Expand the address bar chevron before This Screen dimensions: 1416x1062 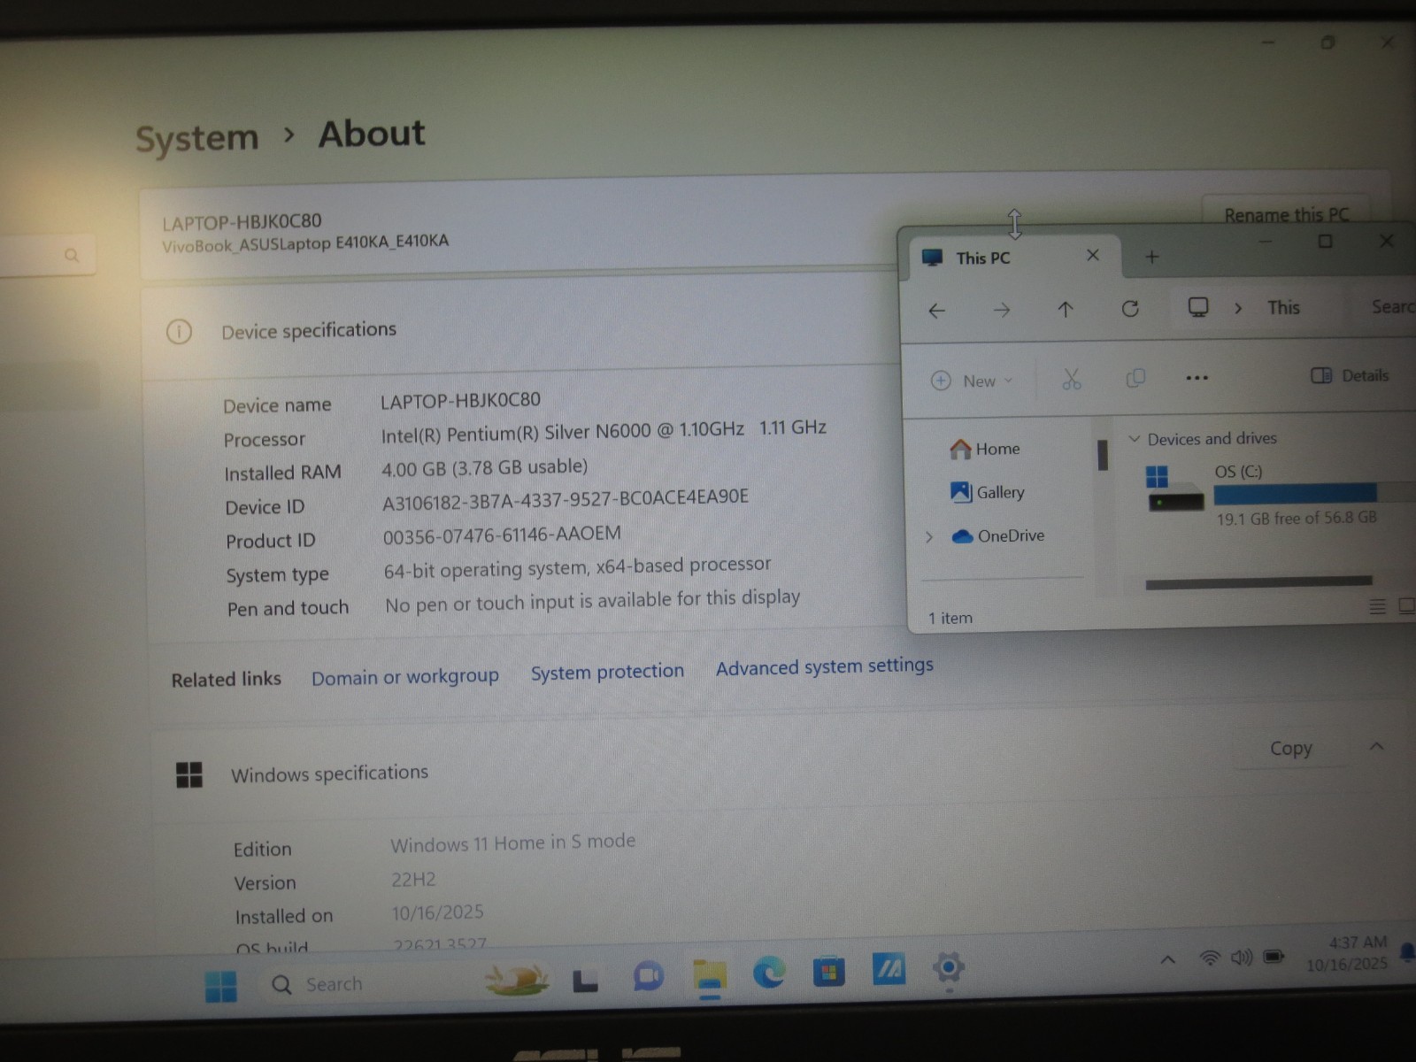pos(1238,308)
